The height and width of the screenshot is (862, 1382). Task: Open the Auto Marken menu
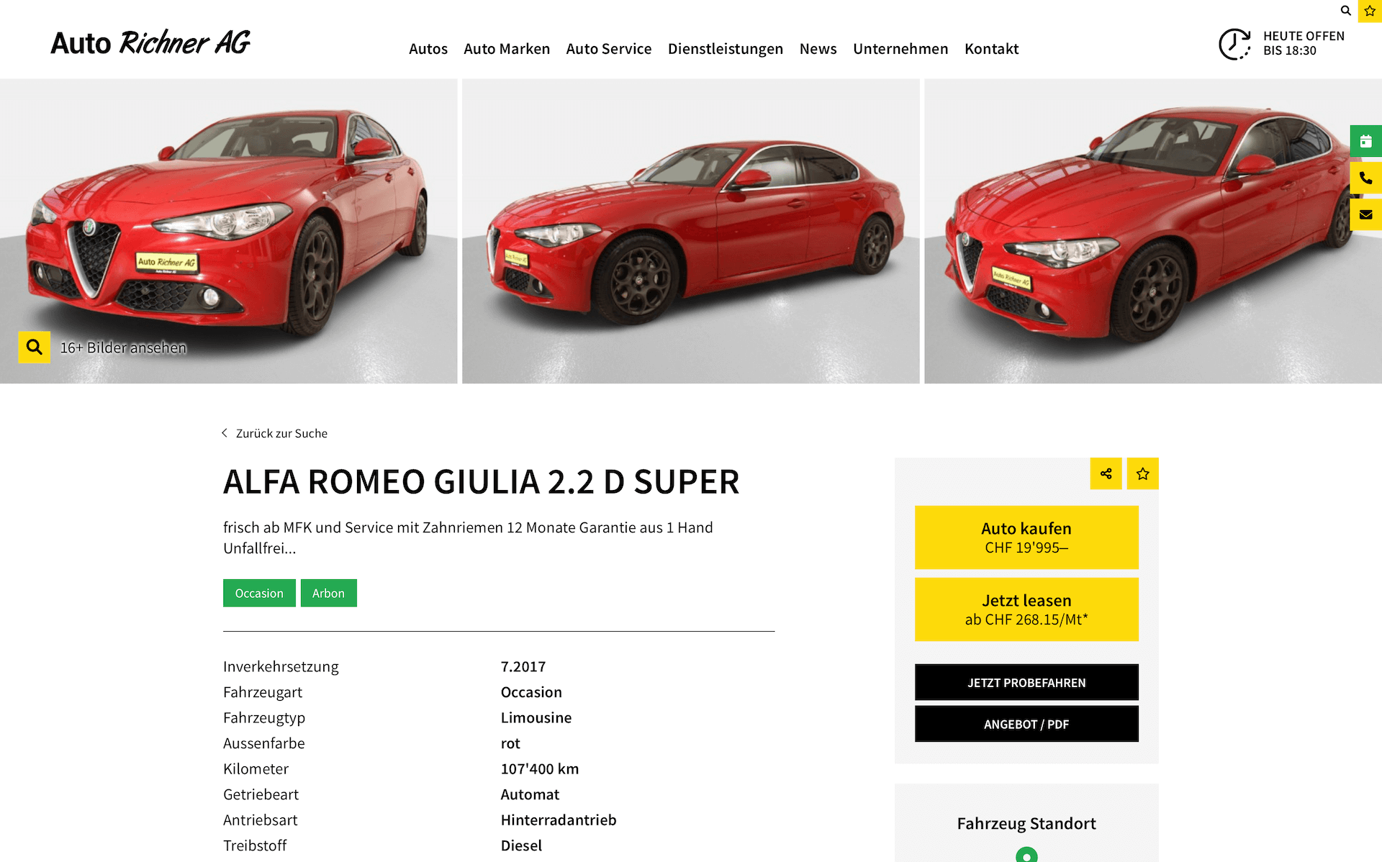coord(507,49)
